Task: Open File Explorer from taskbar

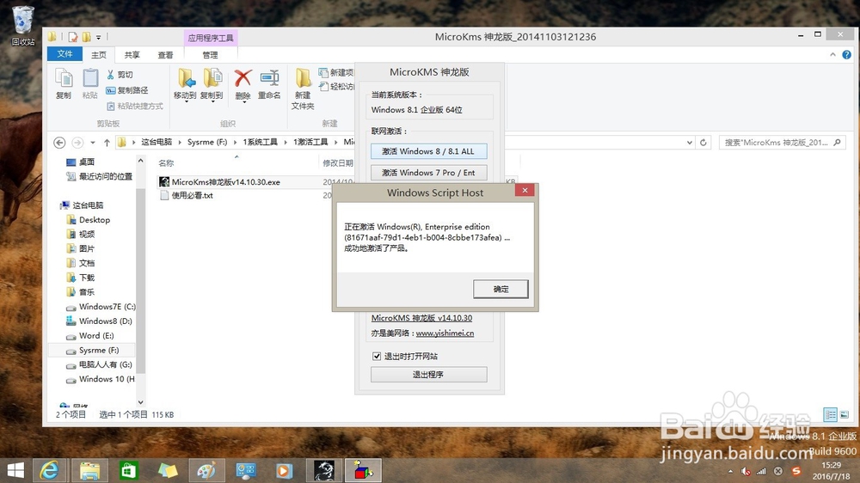Action: point(89,470)
